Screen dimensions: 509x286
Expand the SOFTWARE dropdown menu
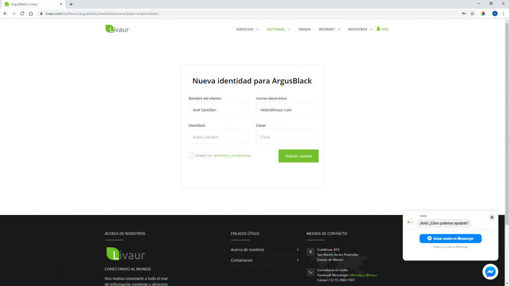[x=278, y=29]
